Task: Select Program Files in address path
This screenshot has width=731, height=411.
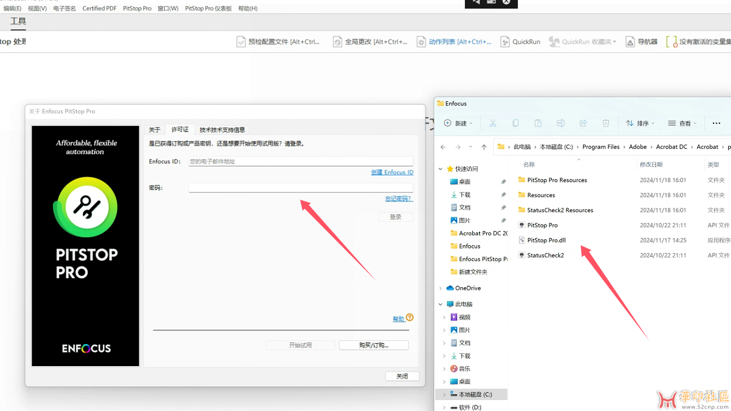Action: pos(601,147)
